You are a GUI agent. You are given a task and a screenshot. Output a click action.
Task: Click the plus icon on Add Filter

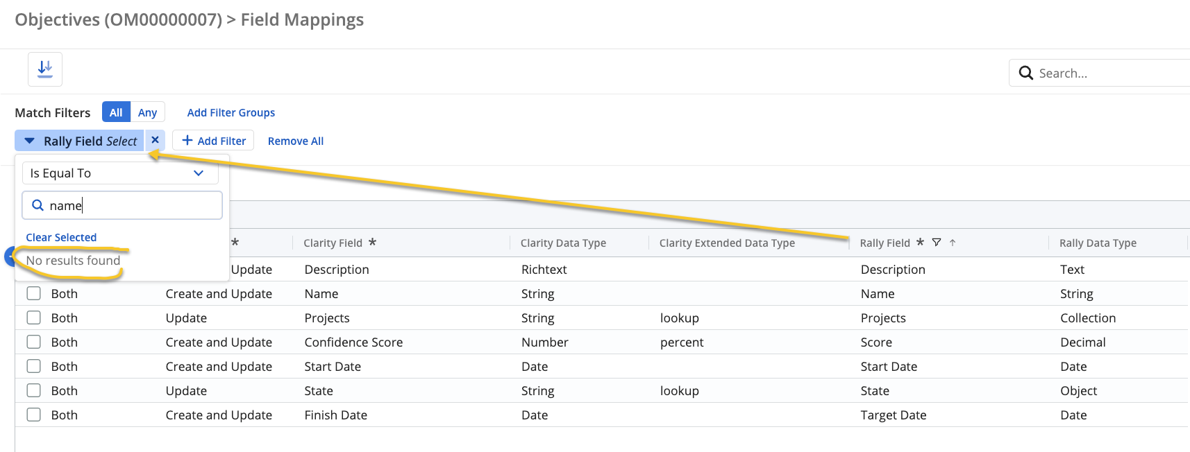187,141
